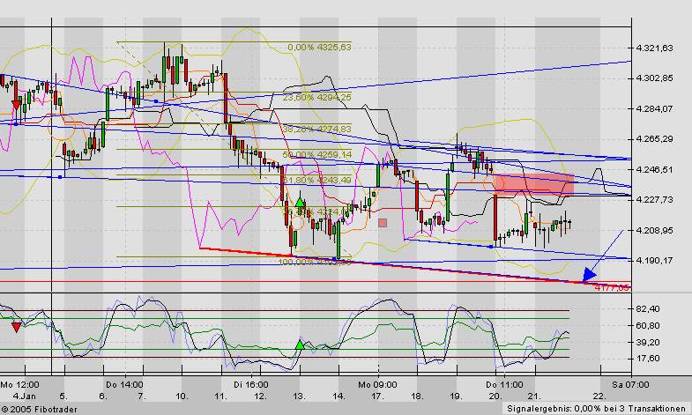Select the Do 11:00 time axis label
Screen dimensions: 692x415
coord(504,384)
